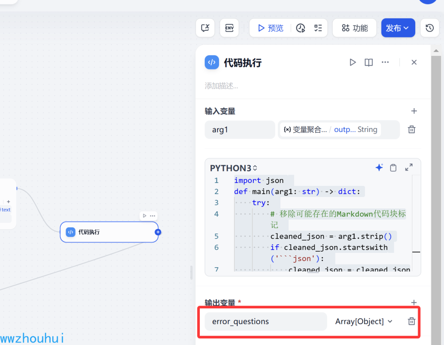Click the ENV environment variables icon
The image size is (444, 345).
pos(229,28)
